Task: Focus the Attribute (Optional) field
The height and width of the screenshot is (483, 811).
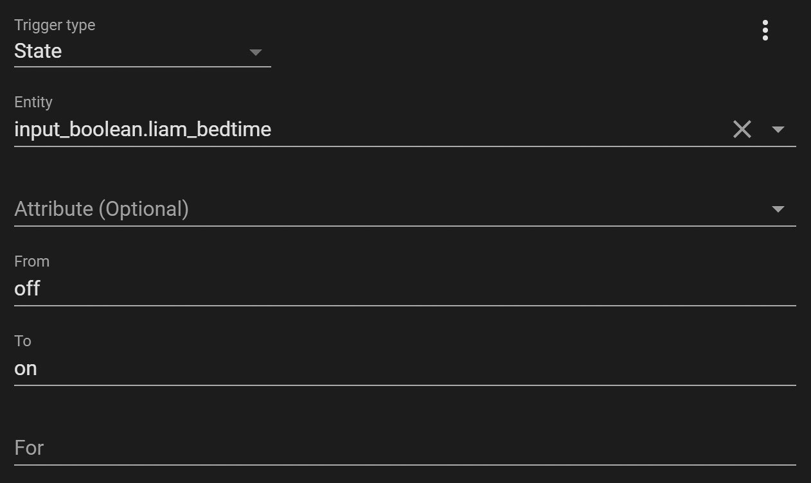Action: pyautogui.click(x=102, y=209)
